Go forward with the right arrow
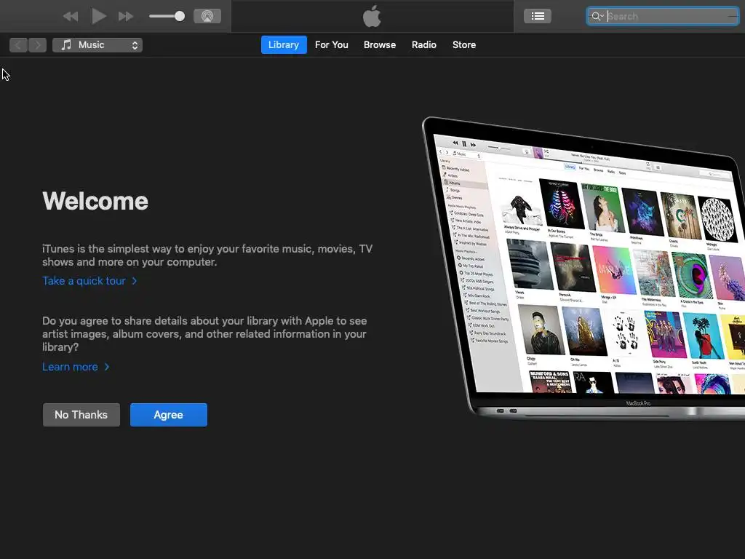This screenshot has height=559, width=745. 38,45
